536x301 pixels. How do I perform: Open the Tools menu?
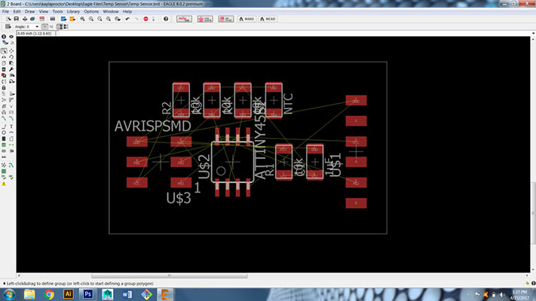(x=57, y=11)
